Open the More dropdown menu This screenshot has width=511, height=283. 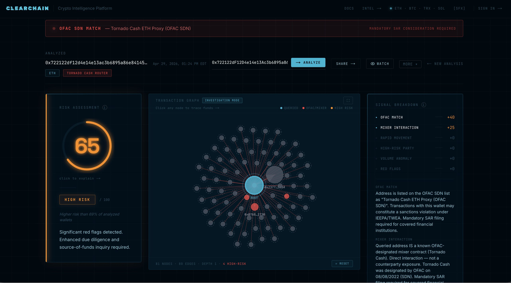[410, 64]
